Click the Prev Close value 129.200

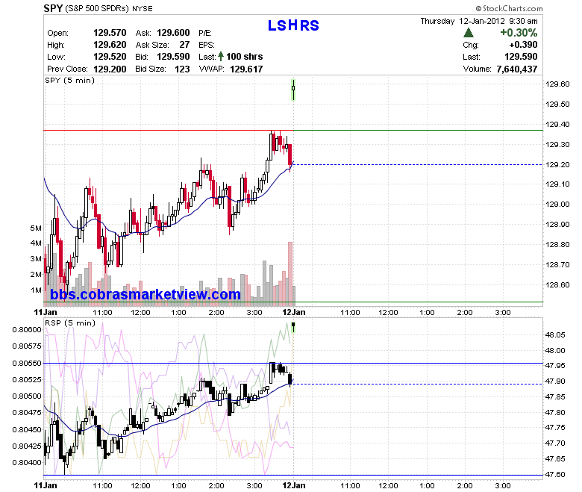pyautogui.click(x=110, y=69)
